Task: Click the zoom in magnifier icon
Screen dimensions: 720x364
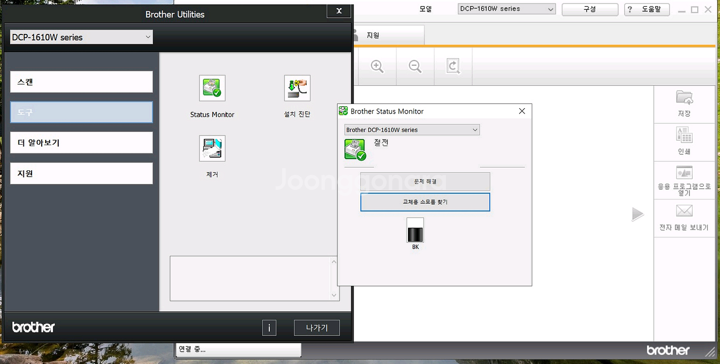Action: point(377,66)
